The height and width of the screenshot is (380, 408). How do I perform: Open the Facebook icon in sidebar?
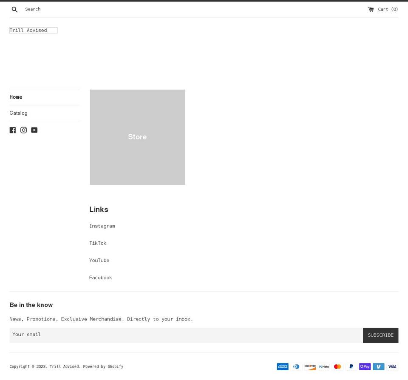click(x=13, y=130)
